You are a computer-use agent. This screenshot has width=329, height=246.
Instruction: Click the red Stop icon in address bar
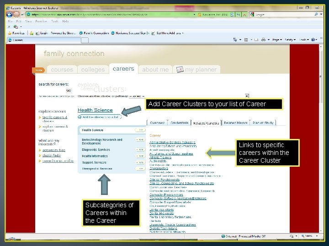(x=244, y=15)
